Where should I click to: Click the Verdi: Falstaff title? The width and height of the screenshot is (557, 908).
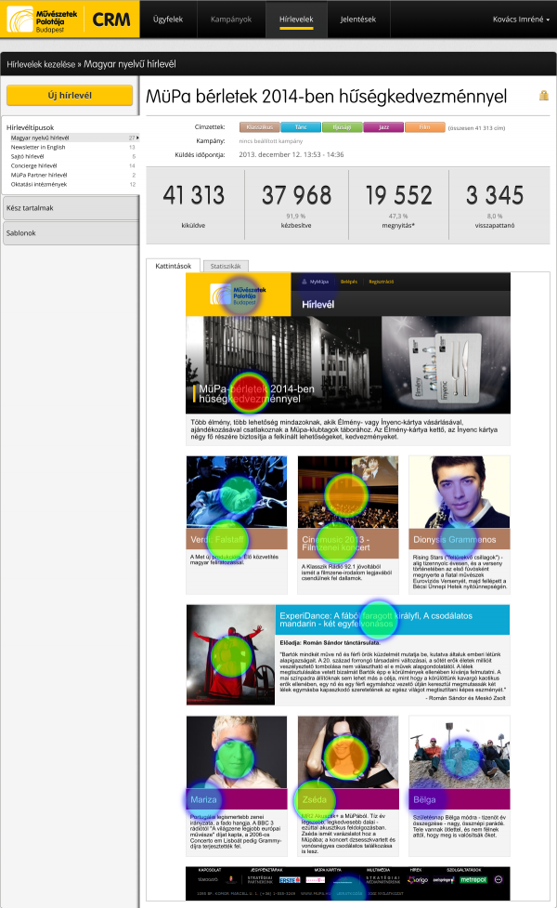(217, 540)
